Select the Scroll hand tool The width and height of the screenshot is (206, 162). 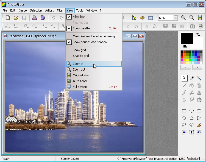click(199, 100)
